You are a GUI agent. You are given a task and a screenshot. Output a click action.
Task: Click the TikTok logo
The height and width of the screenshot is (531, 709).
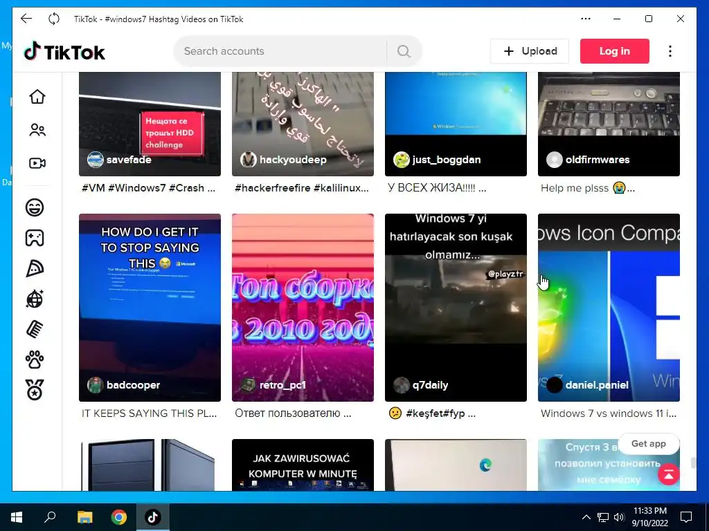pyautogui.click(x=64, y=51)
